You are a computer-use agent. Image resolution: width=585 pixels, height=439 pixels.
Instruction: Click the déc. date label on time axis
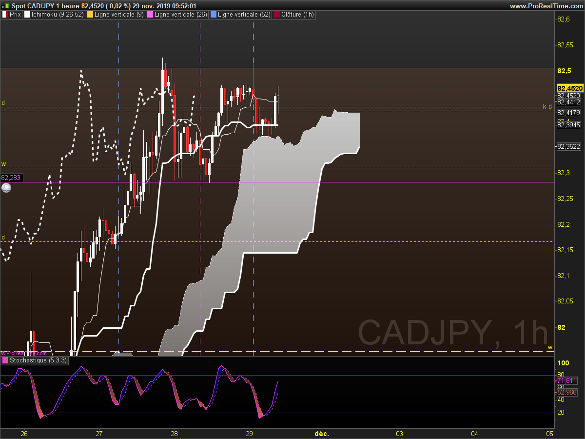[322, 433]
